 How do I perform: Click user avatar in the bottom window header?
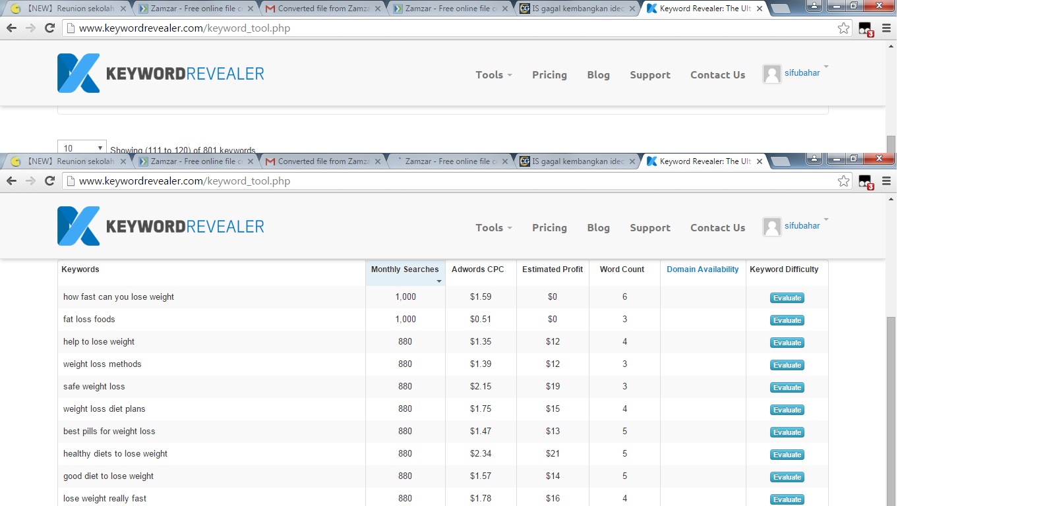coord(771,227)
